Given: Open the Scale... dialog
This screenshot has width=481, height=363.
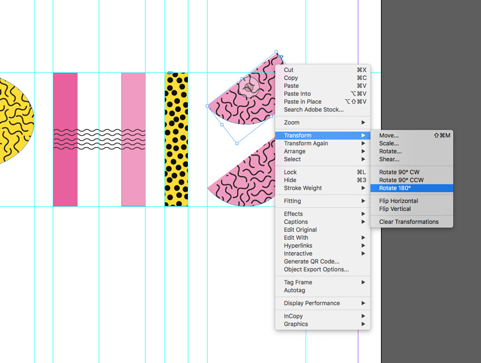Looking at the screenshot, I should click(389, 144).
